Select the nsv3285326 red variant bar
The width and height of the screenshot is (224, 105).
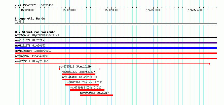[82, 85]
